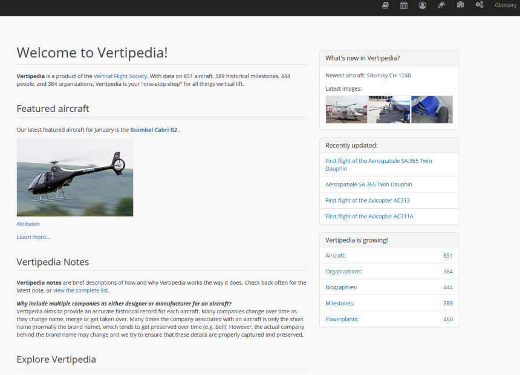
Task: Open the Guimbal Cabri G2 link
Action: pyautogui.click(x=154, y=130)
